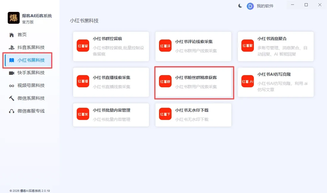Select 小红书黑科技 sidebar label
The width and height of the screenshot is (327, 193).
pyautogui.click(x=31, y=60)
